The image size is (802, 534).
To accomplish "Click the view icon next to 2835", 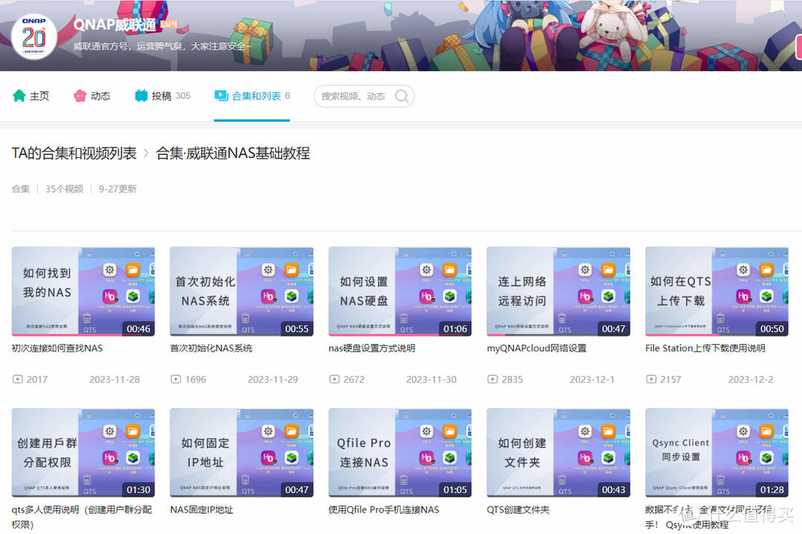I will coord(494,379).
